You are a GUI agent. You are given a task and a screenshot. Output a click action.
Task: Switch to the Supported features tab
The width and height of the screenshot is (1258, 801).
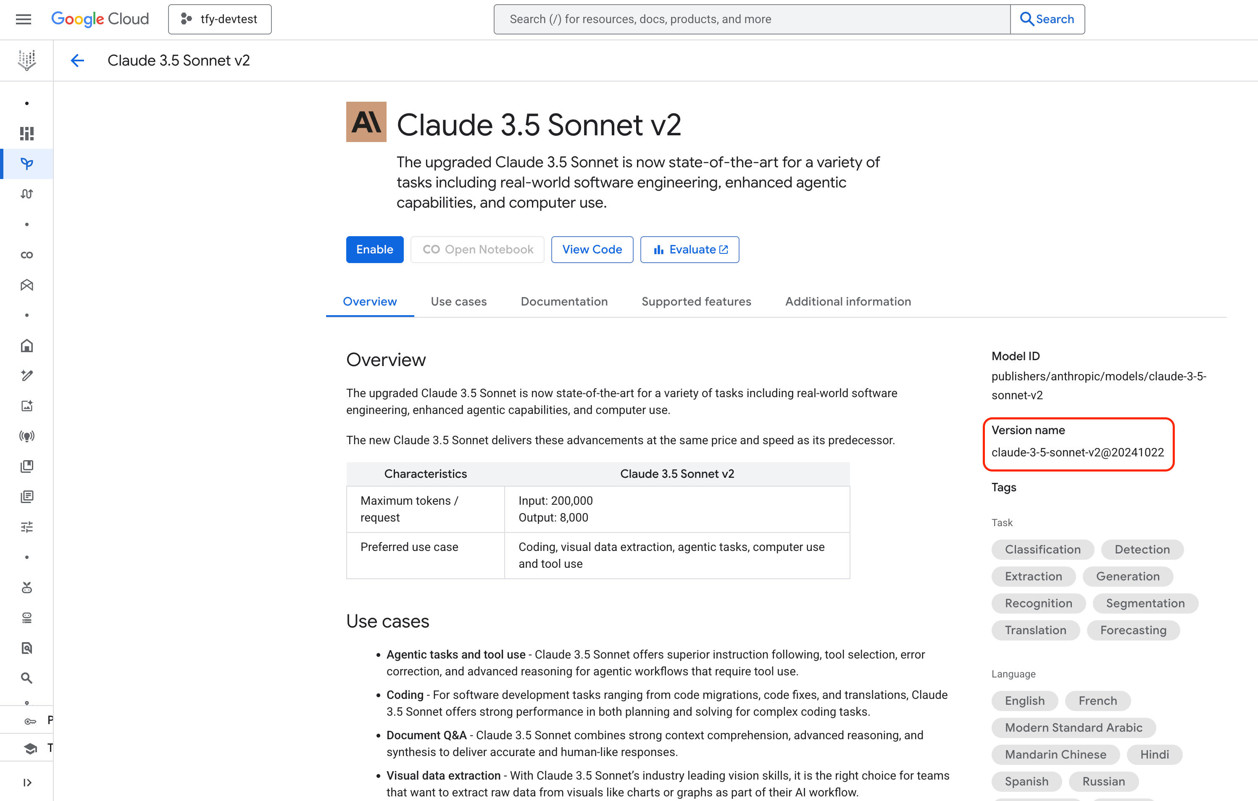pos(696,301)
